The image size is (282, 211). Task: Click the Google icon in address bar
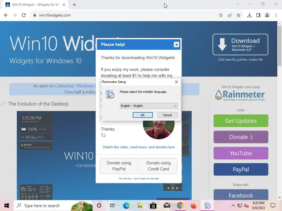pos(221,15)
